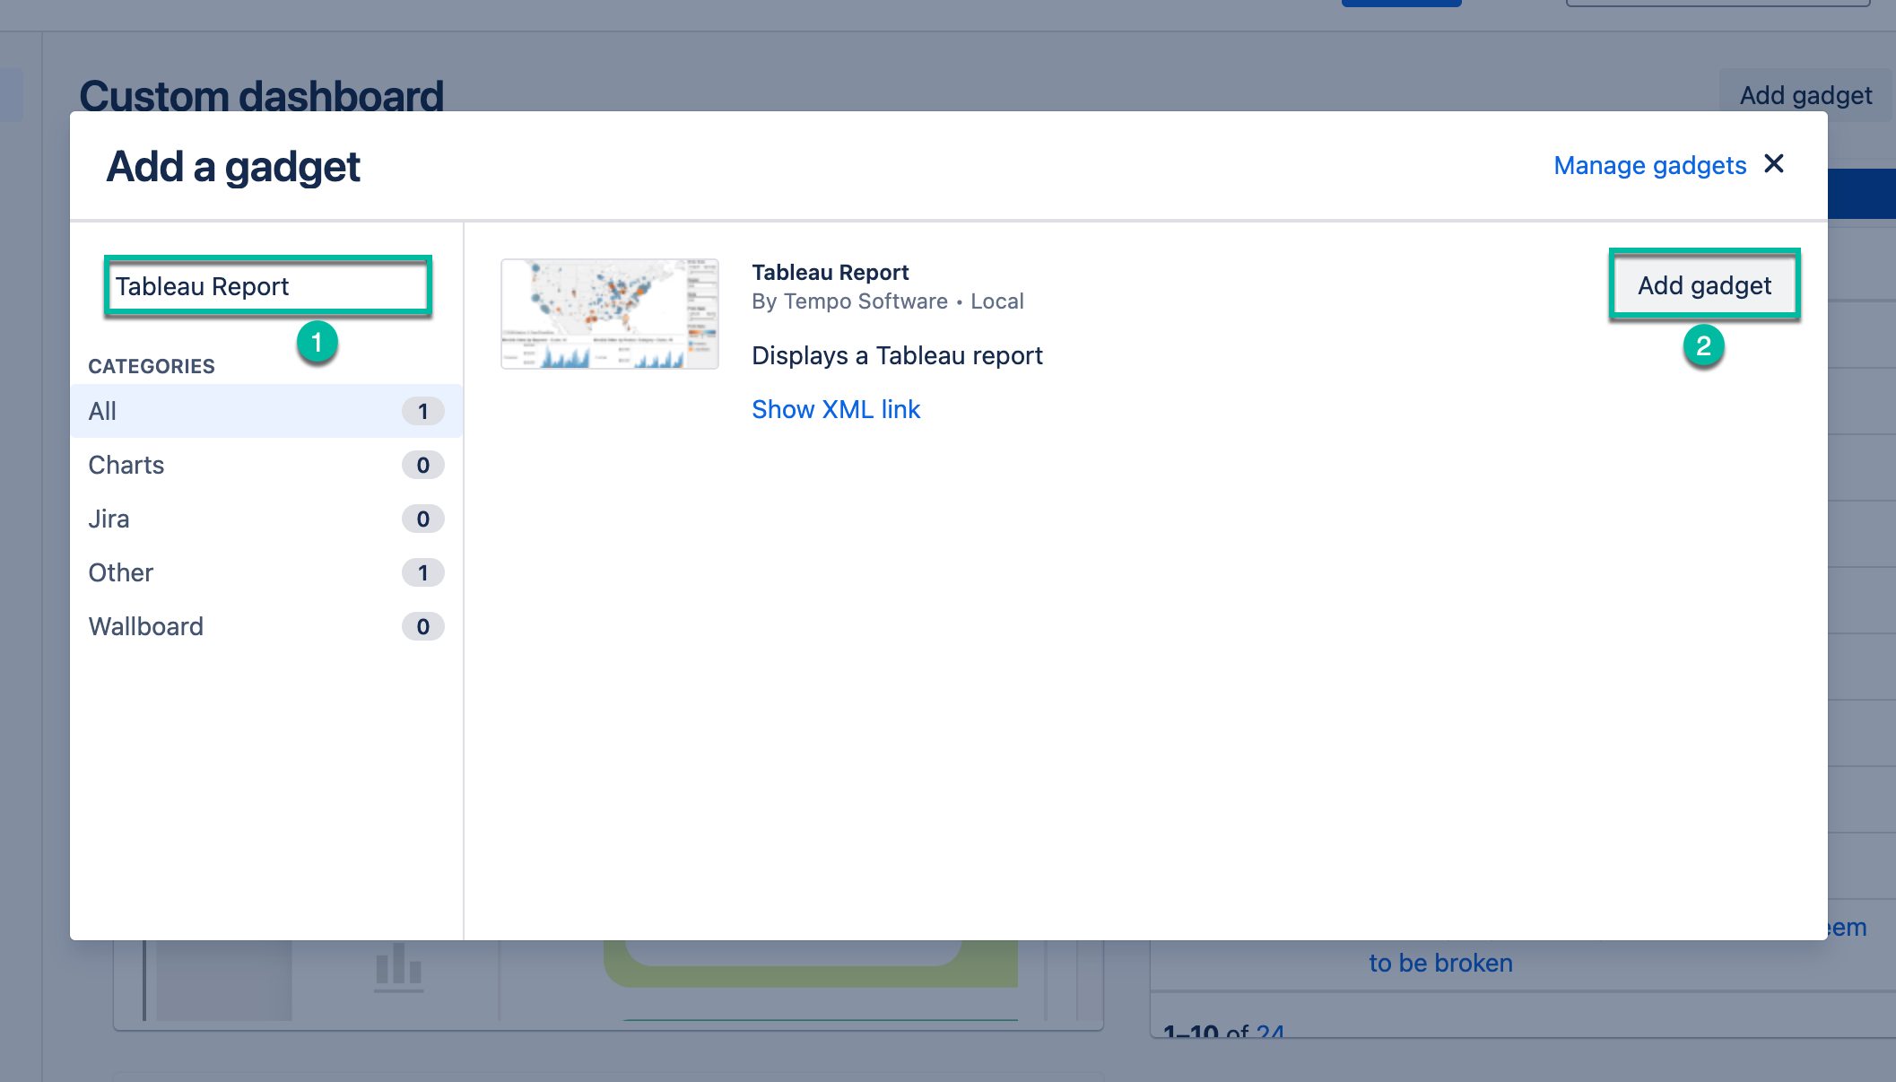
Task: Click the Other category count badge
Action: coord(422,573)
